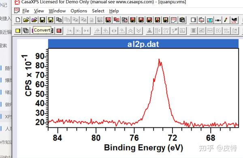
Task: Click the overlapping squares overlay icon
Action: (x=26, y=31)
